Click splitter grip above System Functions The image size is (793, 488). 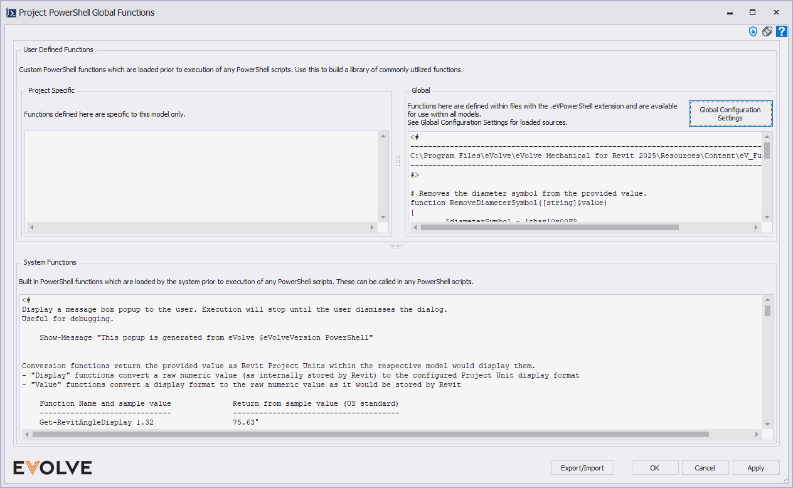tap(396, 247)
